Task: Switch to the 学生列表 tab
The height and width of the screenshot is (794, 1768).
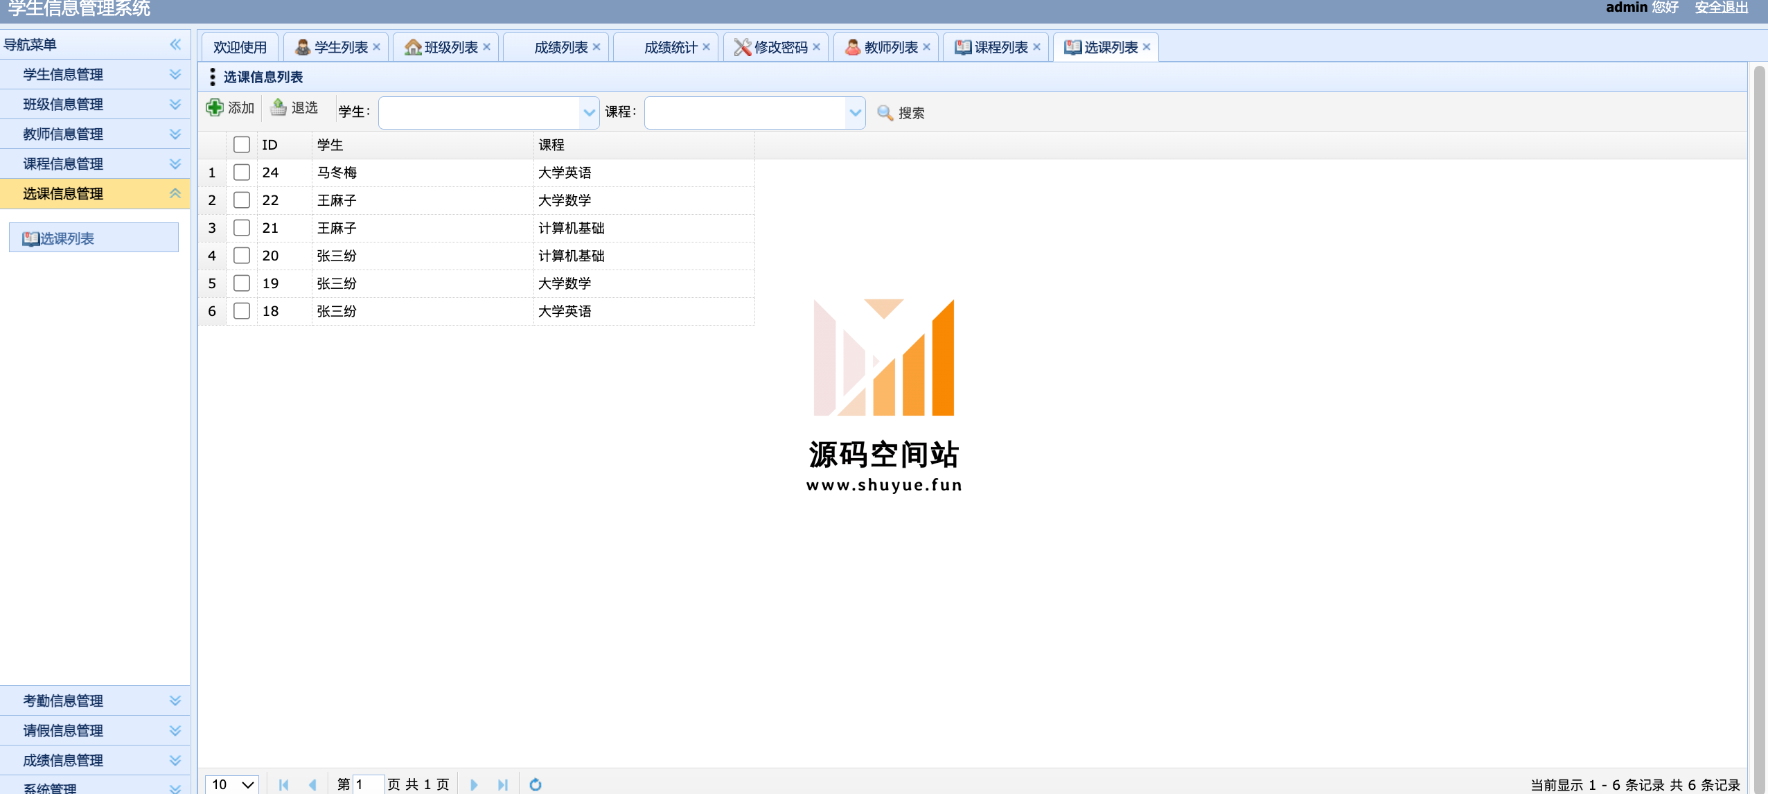Action: pos(336,47)
